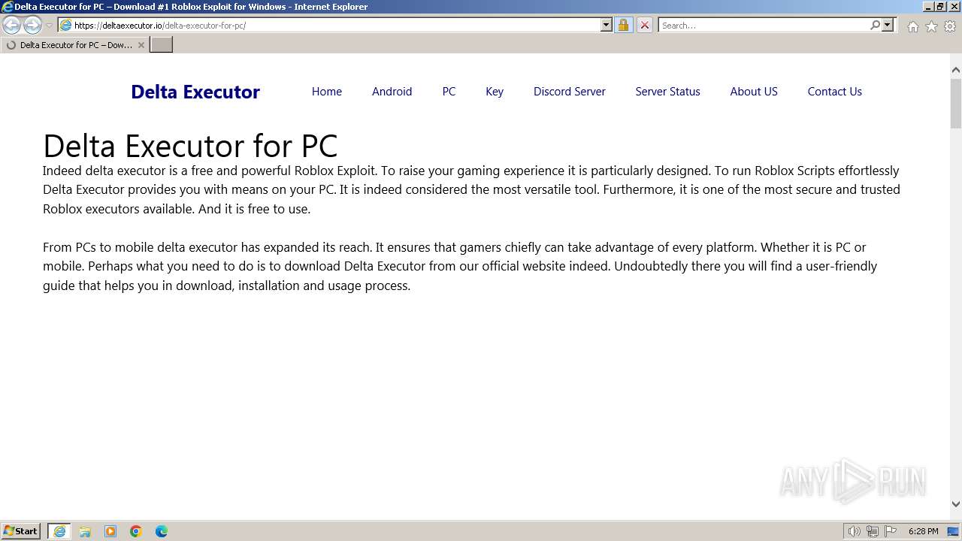Click the magnifier search icon
Screen dimensions: 962x541
[875, 26]
